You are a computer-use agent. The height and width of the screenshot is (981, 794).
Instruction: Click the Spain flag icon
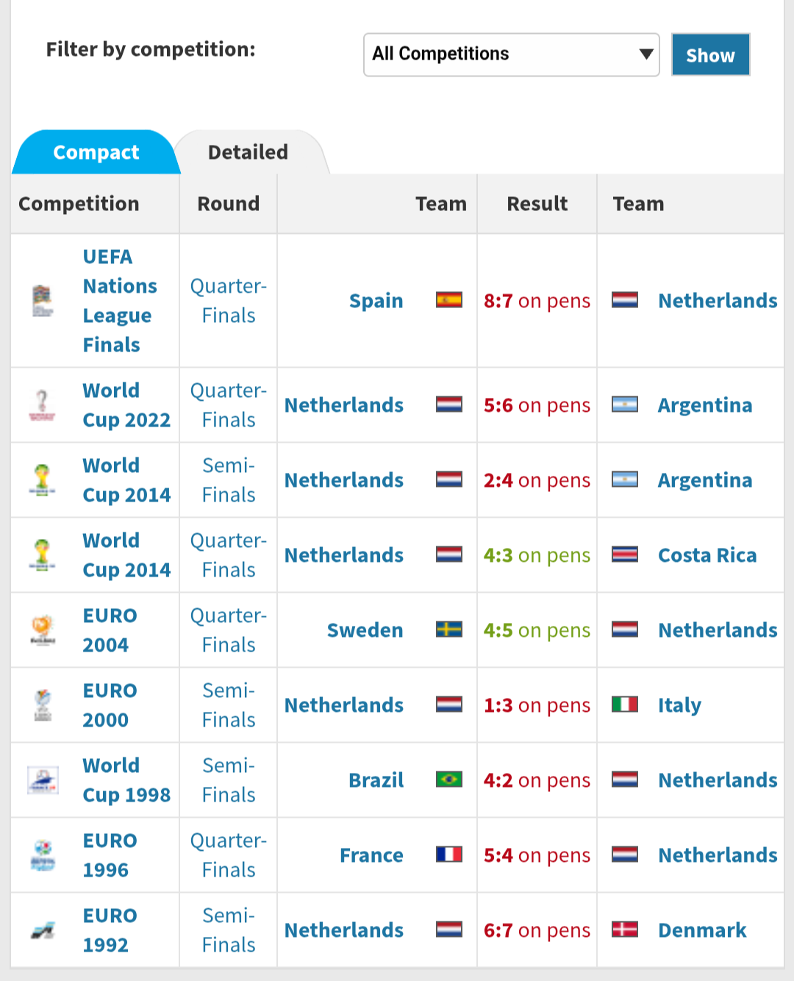pyautogui.click(x=448, y=301)
